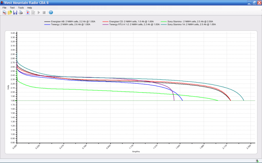The image size is (262, 163).
Task: Open the Test menu
Action: pyautogui.click(x=12, y=7)
